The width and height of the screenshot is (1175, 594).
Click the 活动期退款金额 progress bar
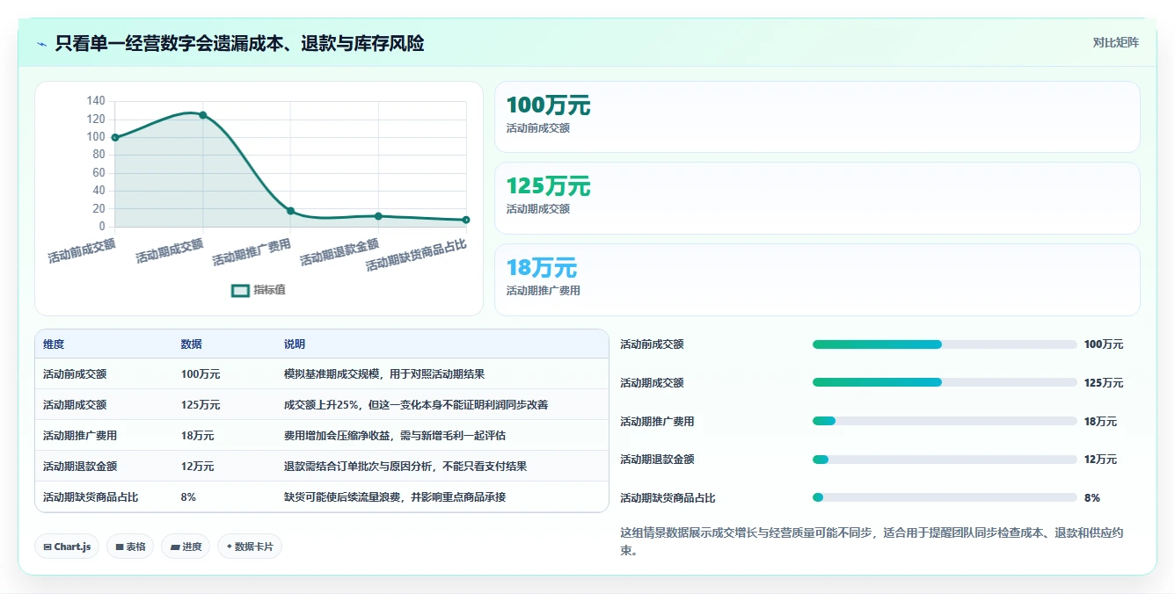pos(945,460)
